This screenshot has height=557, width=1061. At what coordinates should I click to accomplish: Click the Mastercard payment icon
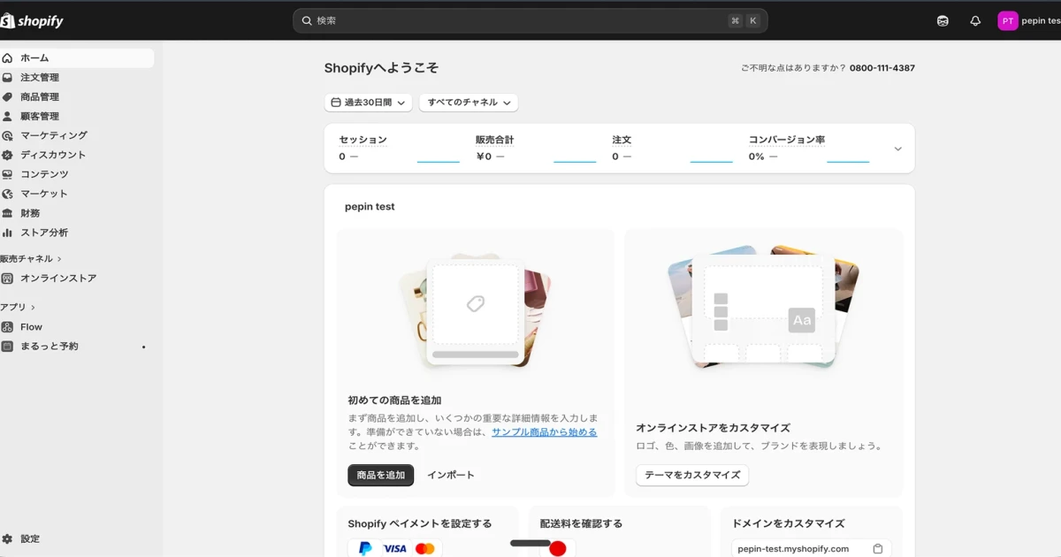pyautogui.click(x=425, y=548)
